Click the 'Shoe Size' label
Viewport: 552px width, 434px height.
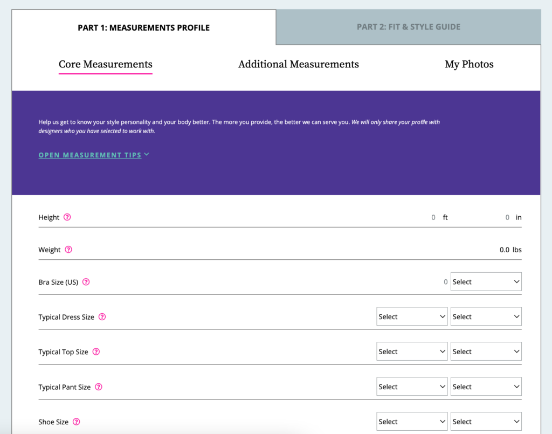click(x=53, y=422)
